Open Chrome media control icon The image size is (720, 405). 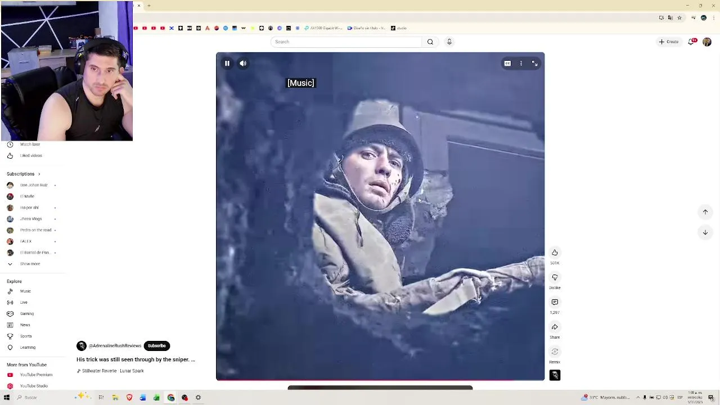(x=694, y=17)
